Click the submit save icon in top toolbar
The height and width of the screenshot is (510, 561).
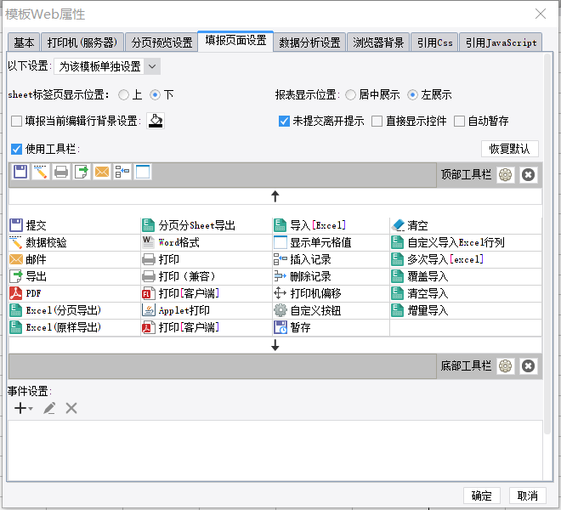[20, 172]
